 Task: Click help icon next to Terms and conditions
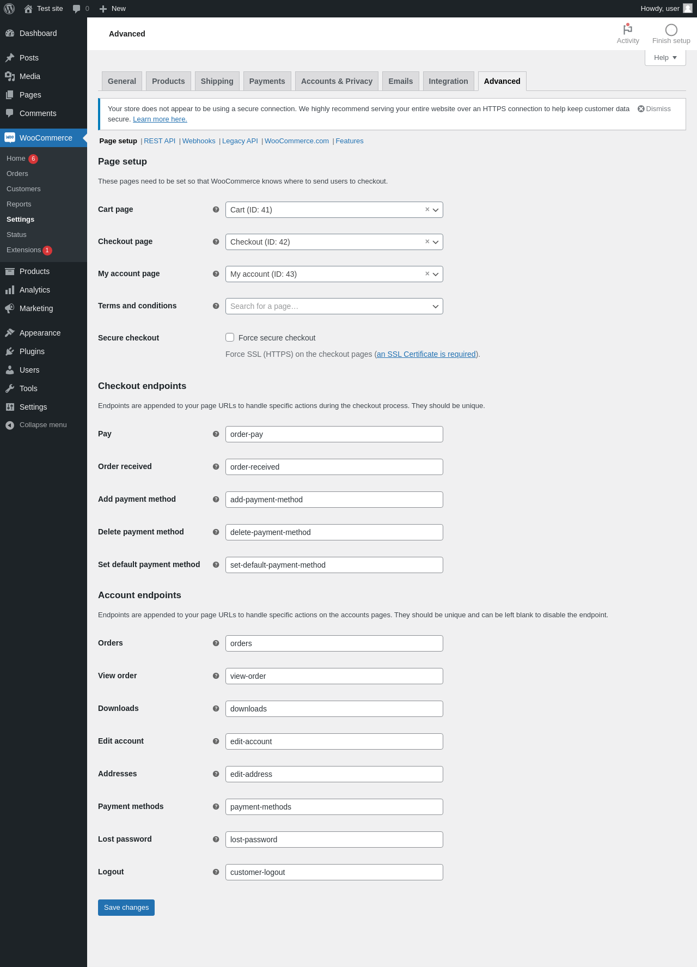point(216,306)
